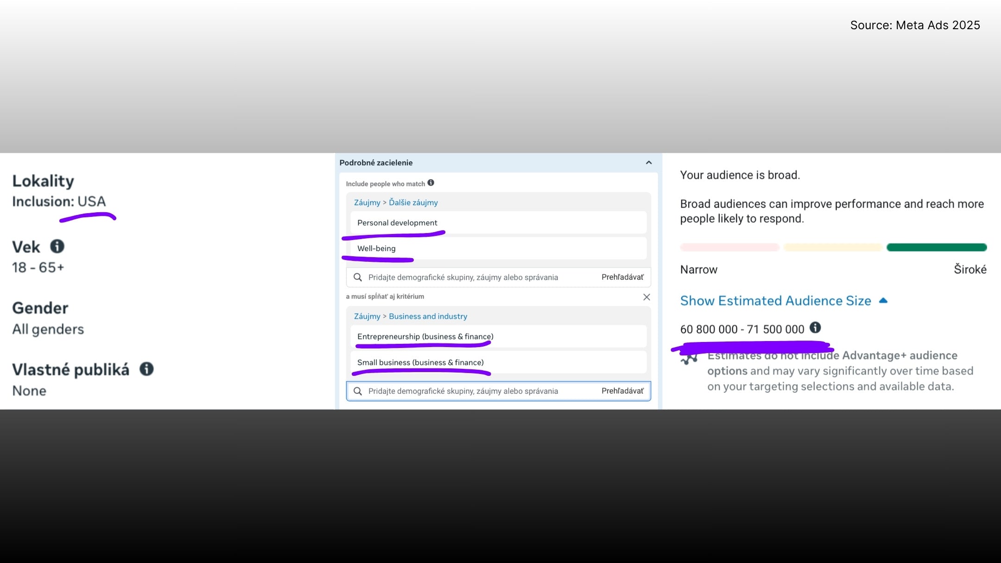1001x563 pixels.
Task: Click second Prehľadávať browse button
Action: 622,391
